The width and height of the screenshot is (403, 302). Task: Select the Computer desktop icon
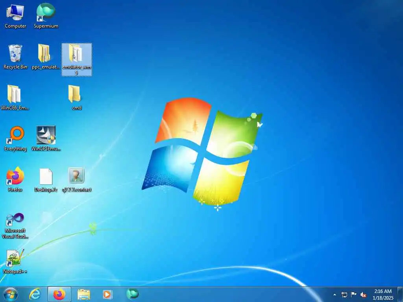tap(15, 16)
